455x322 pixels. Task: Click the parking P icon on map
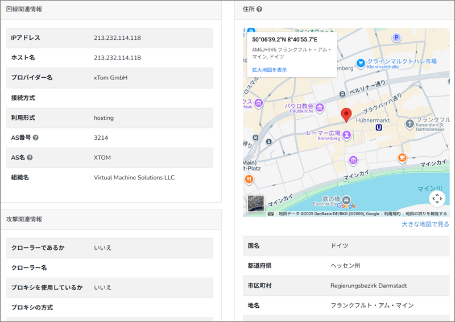pos(396,37)
